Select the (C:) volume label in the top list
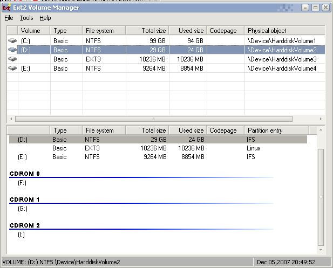This screenshot has height=268, width=333. click(25, 41)
